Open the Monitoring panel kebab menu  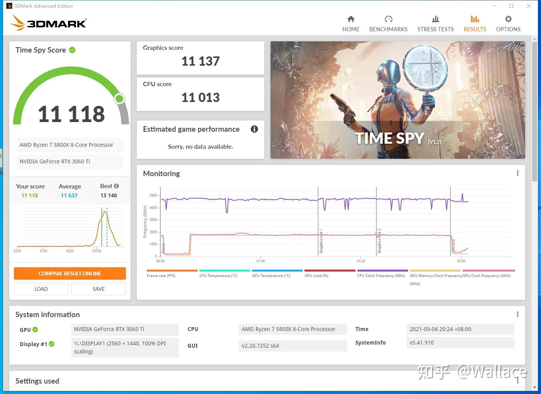(x=517, y=173)
